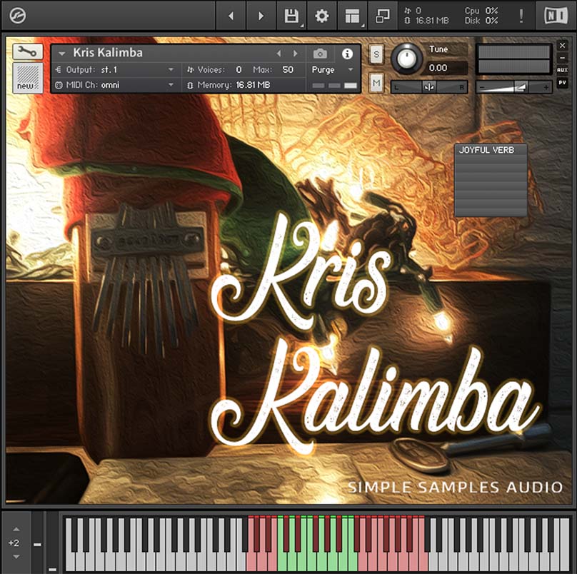Open instrument edit mode with wrench icon
577x574 pixels.
click(28, 51)
